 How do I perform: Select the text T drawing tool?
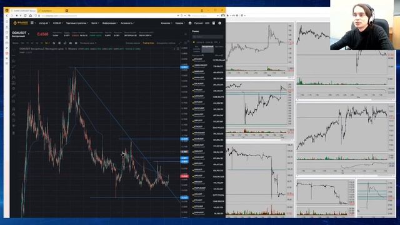pyautogui.click(x=14, y=72)
